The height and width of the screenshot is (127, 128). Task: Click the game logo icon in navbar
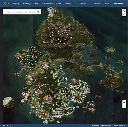[6, 3]
